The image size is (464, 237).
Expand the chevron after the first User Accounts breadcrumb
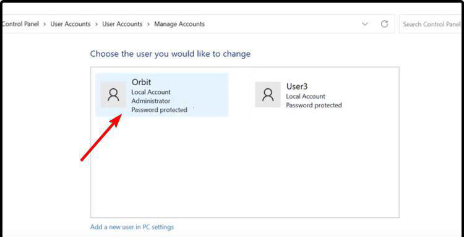(x=97, y=24)
